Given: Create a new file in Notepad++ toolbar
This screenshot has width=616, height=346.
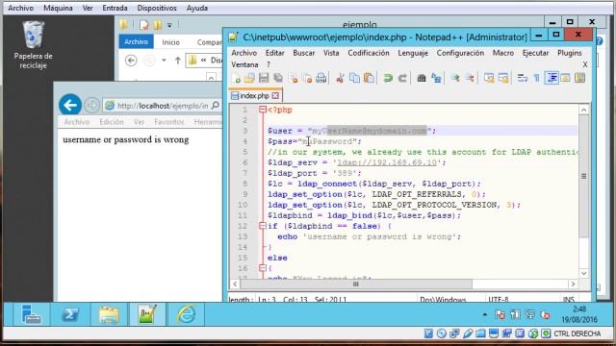Looking at the screenshot, I should (237, 78).
